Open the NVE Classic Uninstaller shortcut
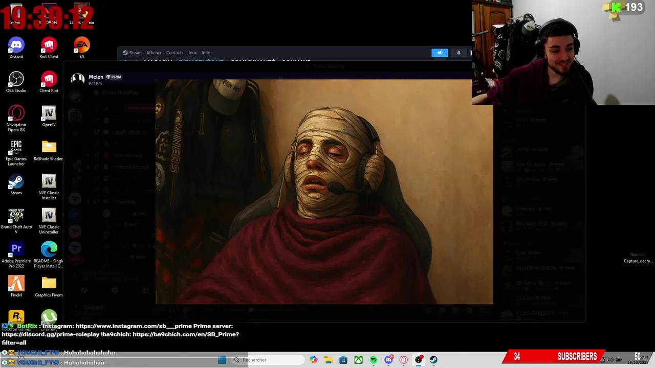The image size is (655, 368). coord(49,221)
